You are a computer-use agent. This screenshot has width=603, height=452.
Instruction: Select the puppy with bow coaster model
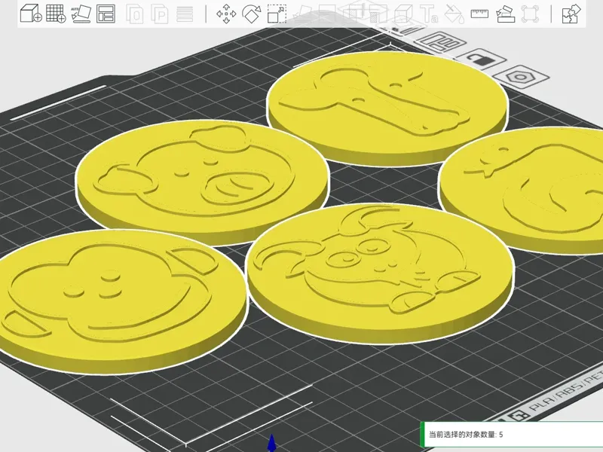click(380, 273)
